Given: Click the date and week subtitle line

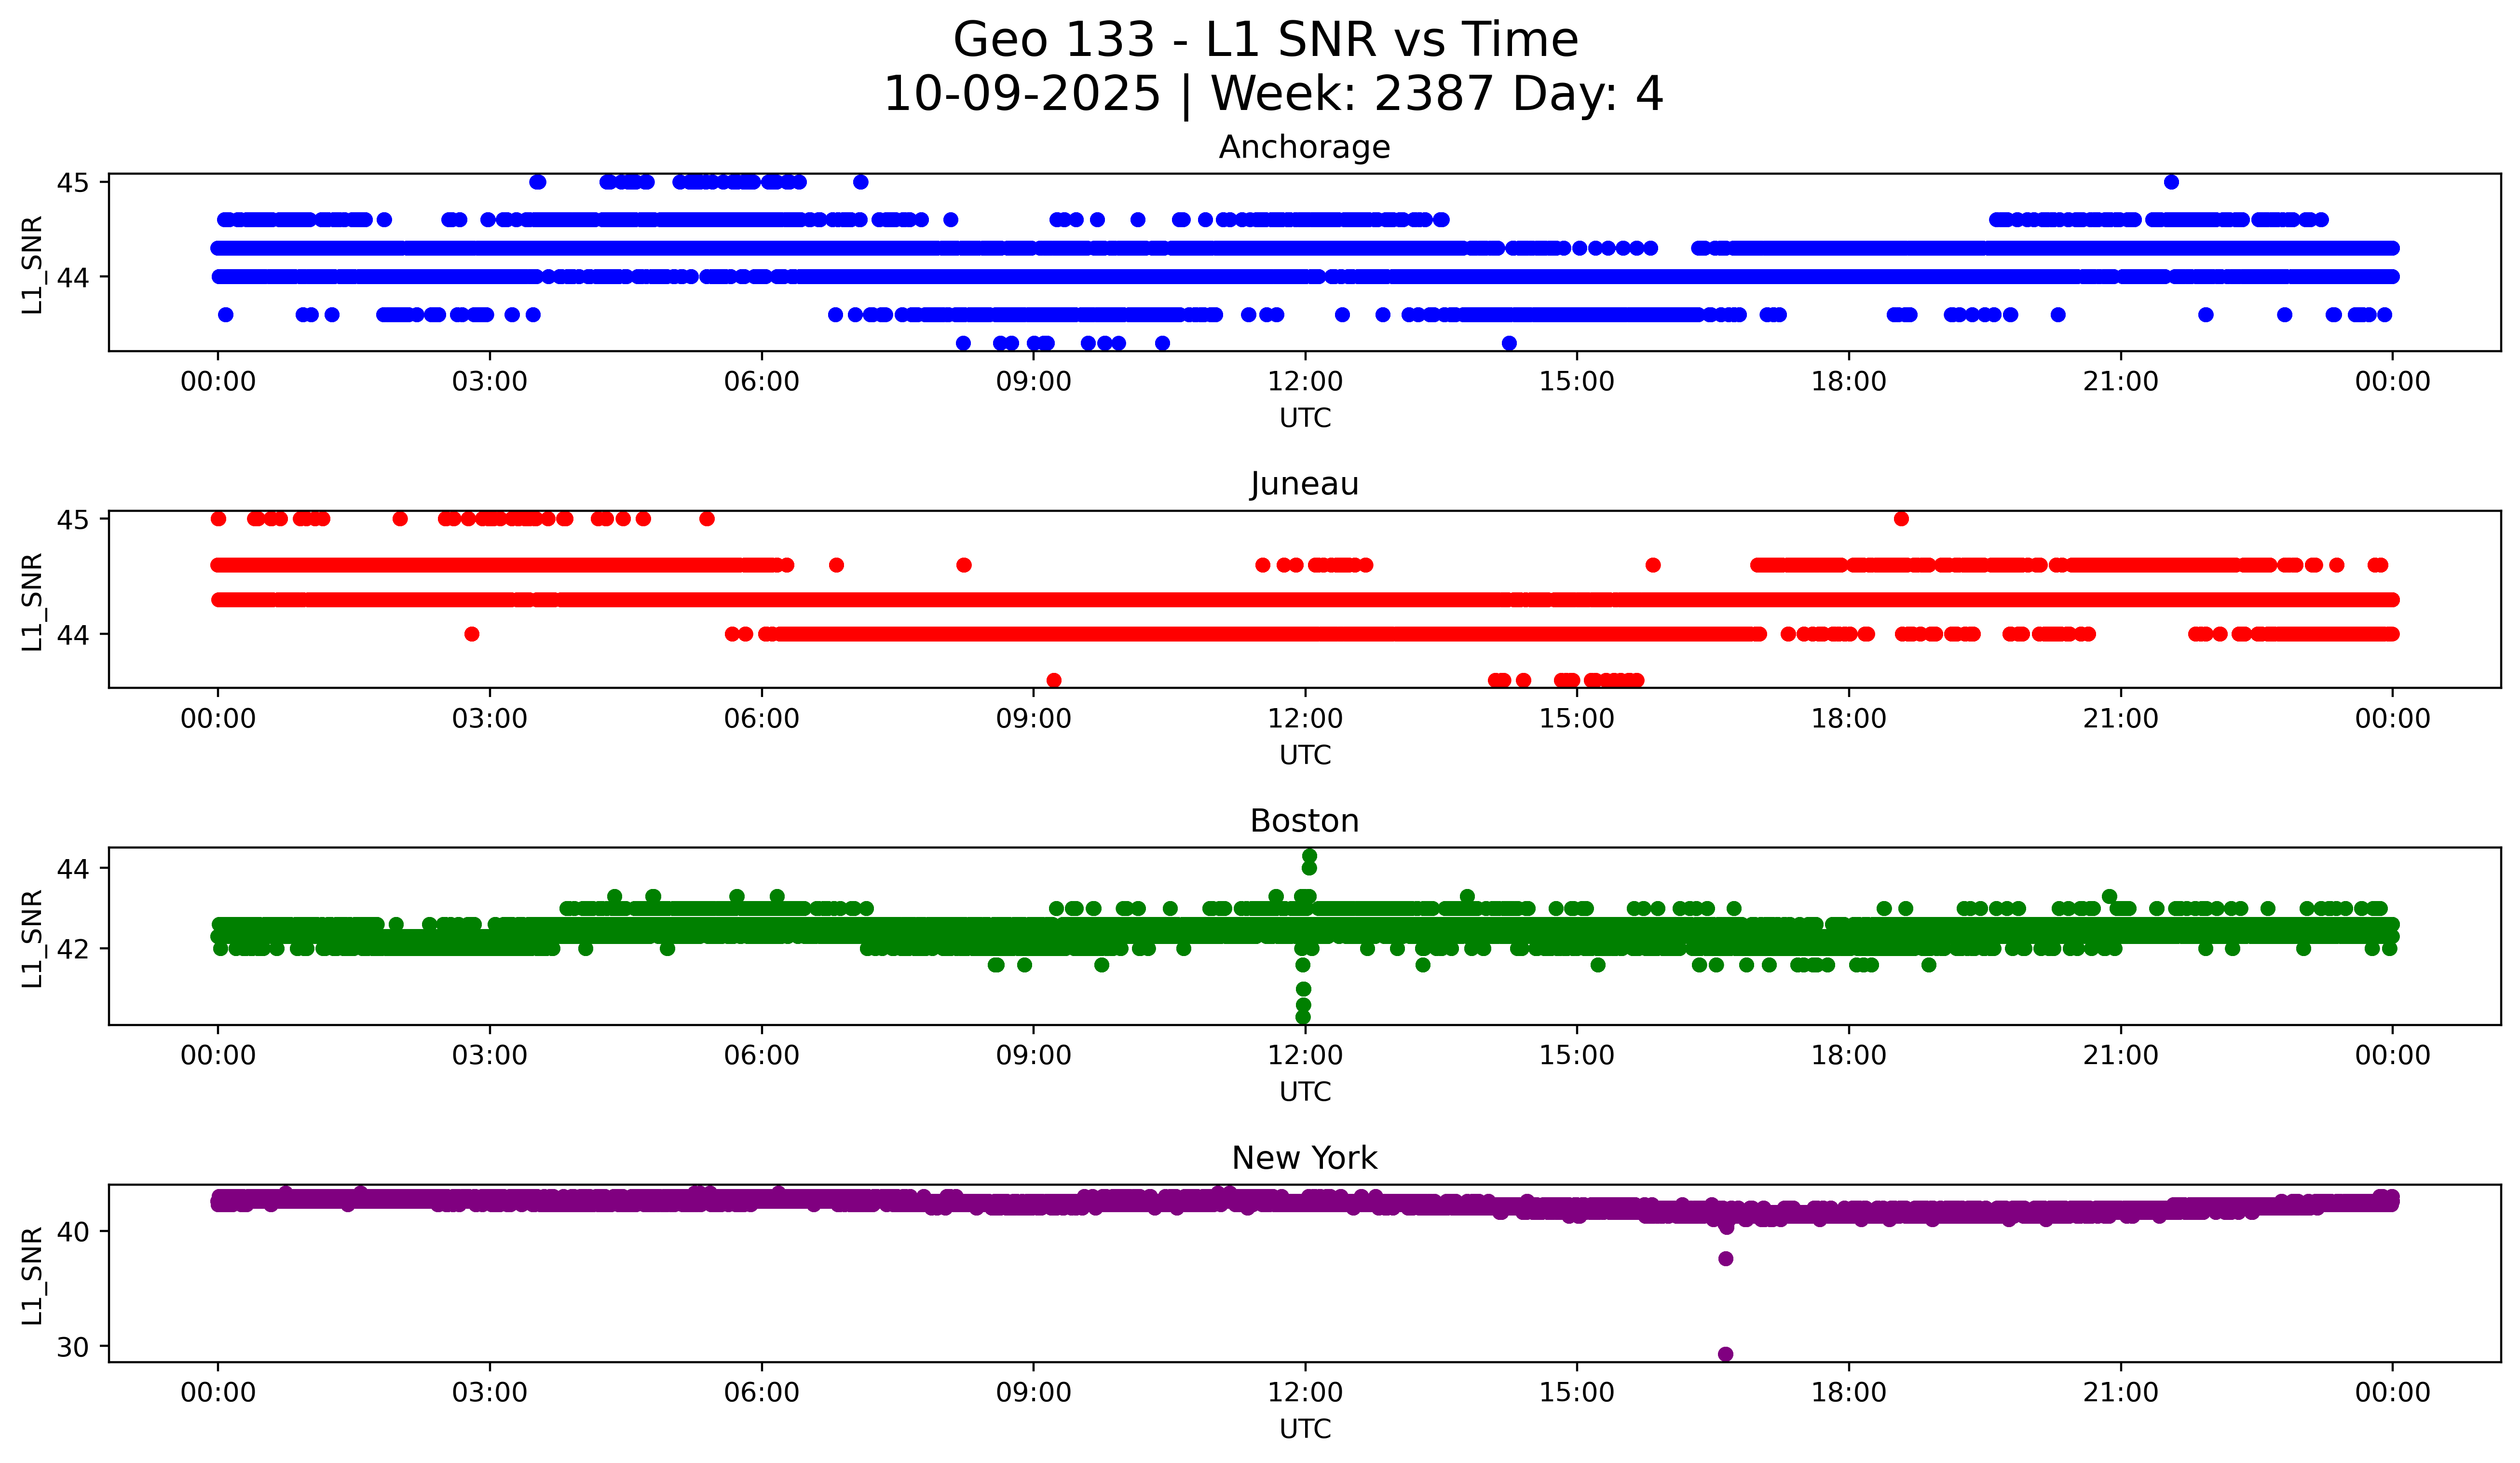Looking at the screenshot, I should pyautogui.click(x=1272, y=94).
